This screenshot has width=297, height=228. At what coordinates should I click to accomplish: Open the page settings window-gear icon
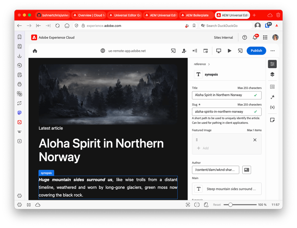[206, 51]
